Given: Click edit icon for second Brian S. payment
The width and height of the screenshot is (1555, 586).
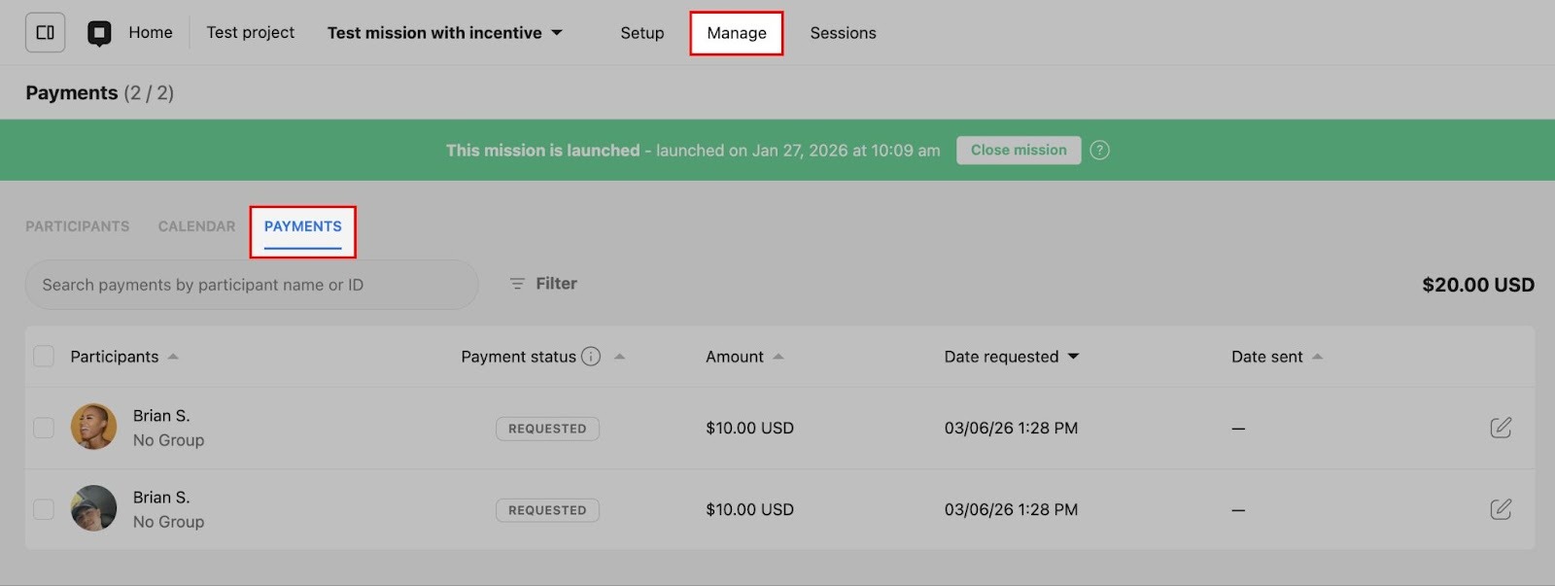Looking at the screenshot, I should click(x=1500, y=509).
